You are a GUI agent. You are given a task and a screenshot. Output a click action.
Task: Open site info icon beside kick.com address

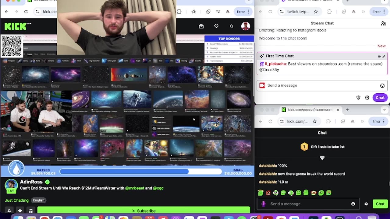37,12
